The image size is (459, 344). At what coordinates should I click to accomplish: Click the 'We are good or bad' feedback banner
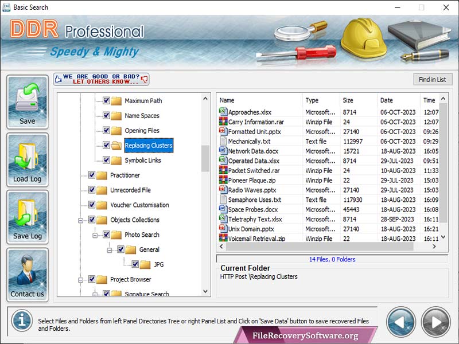click(102, 79)
